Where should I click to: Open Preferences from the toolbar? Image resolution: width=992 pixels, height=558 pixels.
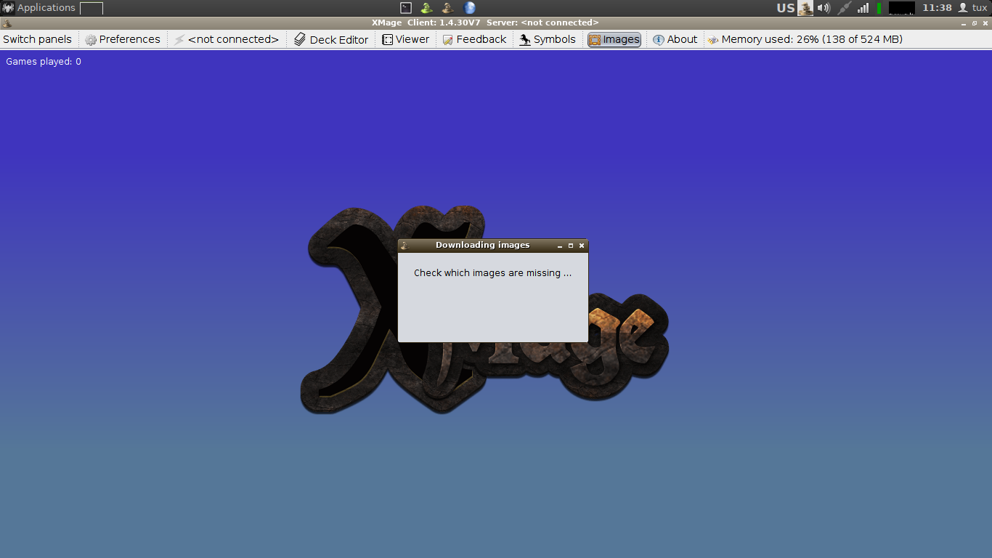(123, 39)
